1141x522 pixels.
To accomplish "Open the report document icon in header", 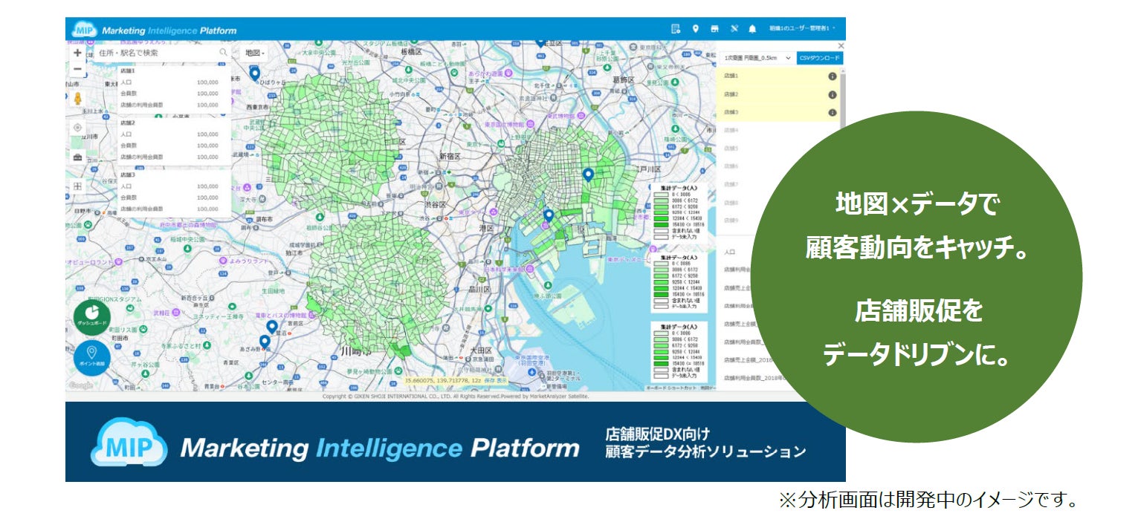I will [x=676, y=29].
